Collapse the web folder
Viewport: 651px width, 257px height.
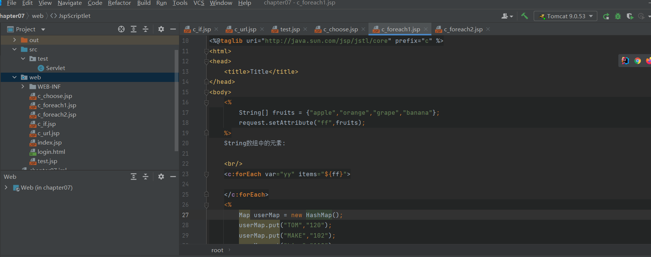[x=15, y=77]
